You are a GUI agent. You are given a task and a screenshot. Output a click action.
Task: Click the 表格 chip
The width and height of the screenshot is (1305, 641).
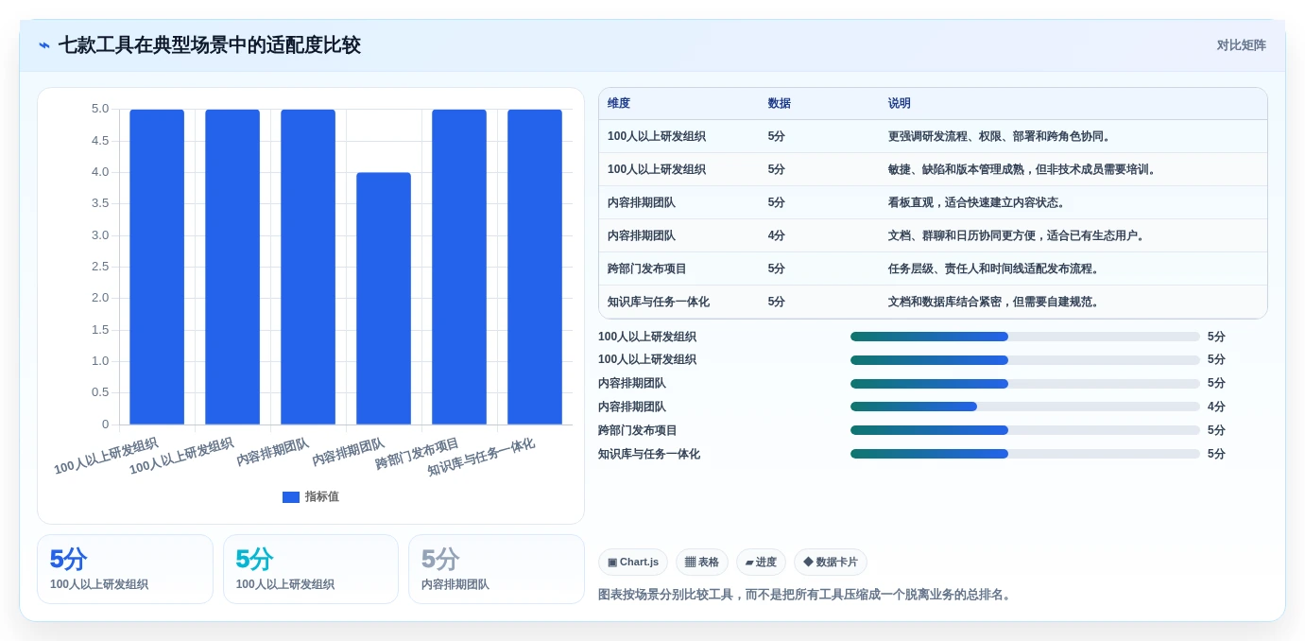(x=702, y=563)
